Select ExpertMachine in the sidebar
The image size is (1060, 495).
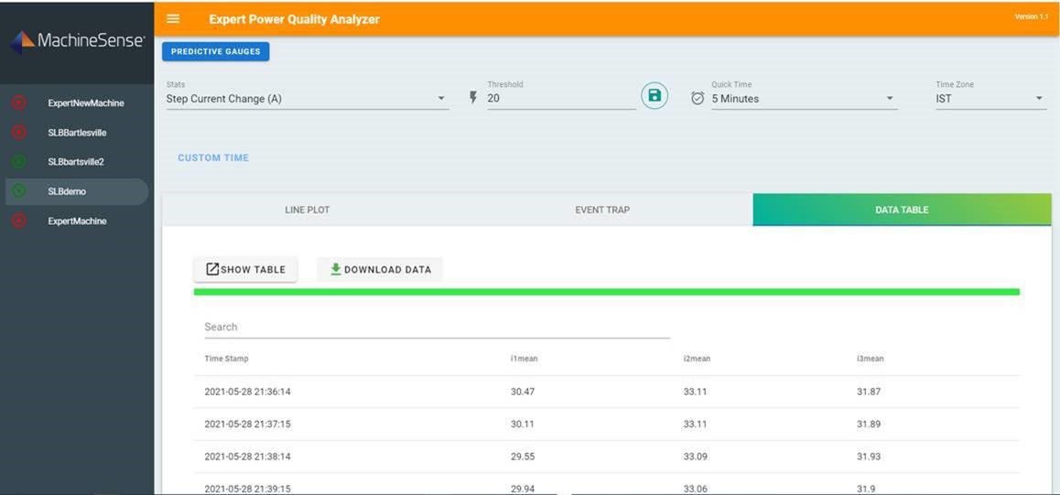click(77, 221)
